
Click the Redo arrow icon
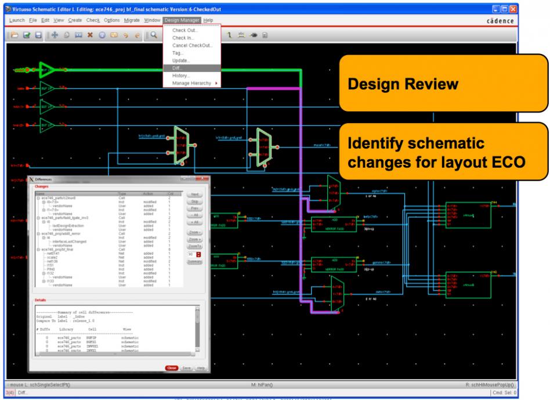(137, 35)
